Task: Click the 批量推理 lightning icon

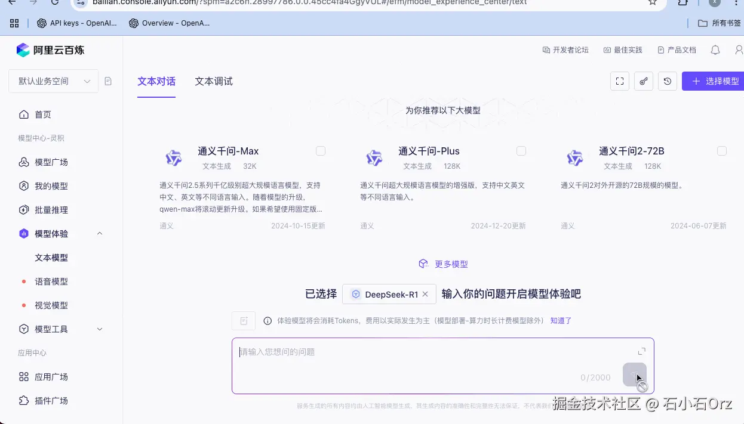Action: [x=24, y=210]
